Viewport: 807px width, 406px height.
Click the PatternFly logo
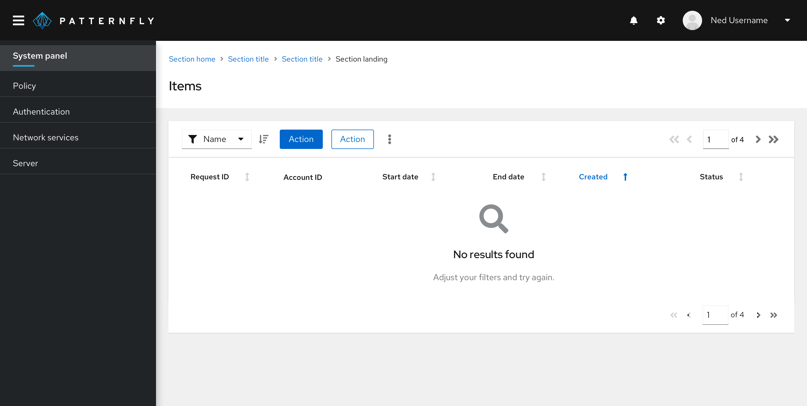coord(93,21)
